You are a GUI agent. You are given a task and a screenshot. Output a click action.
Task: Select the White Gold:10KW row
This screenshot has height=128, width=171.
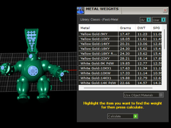(x=120, y=73)
